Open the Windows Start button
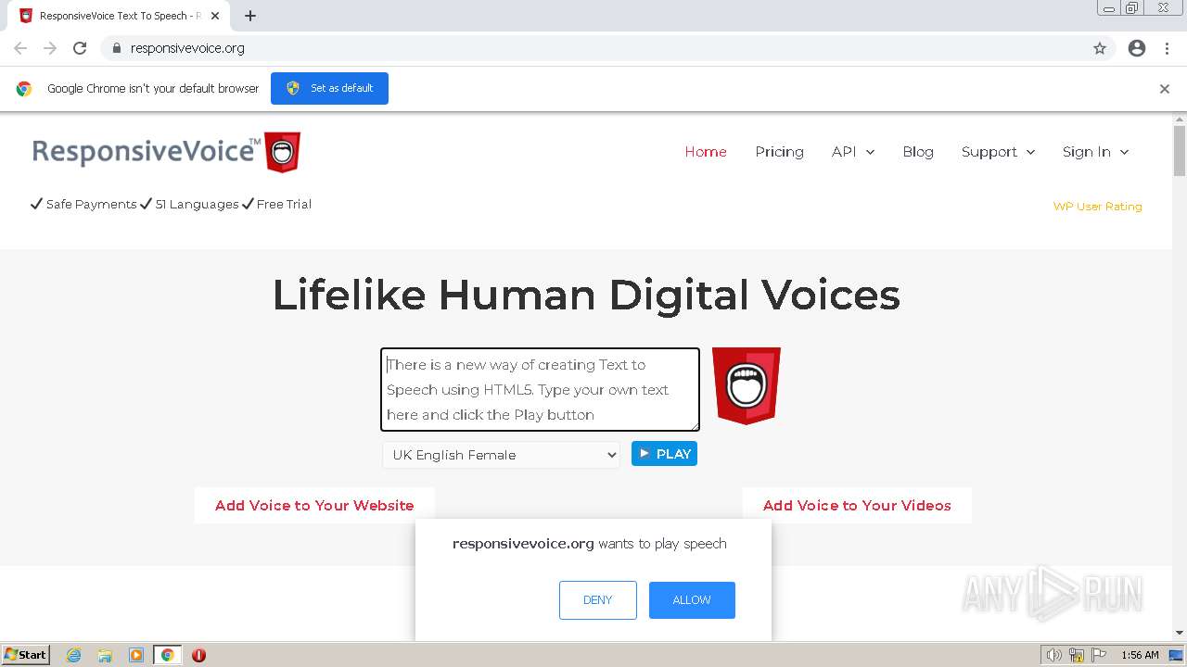This screenshot has height=667, width=1187. tap(26, 655)
